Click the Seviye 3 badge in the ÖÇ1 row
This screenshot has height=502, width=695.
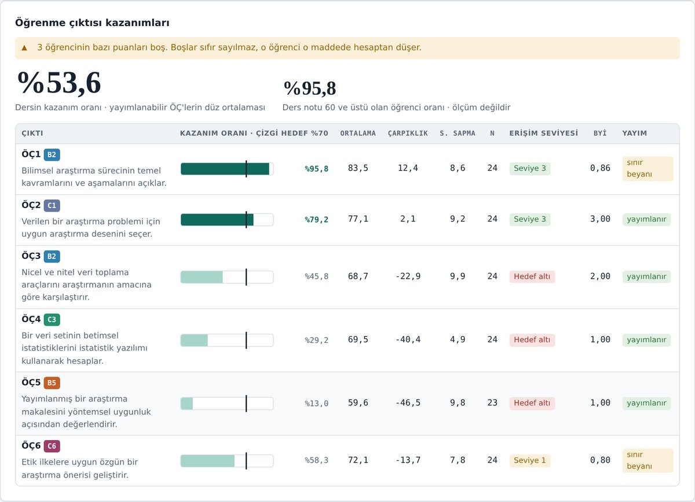[x=530, y=169]
